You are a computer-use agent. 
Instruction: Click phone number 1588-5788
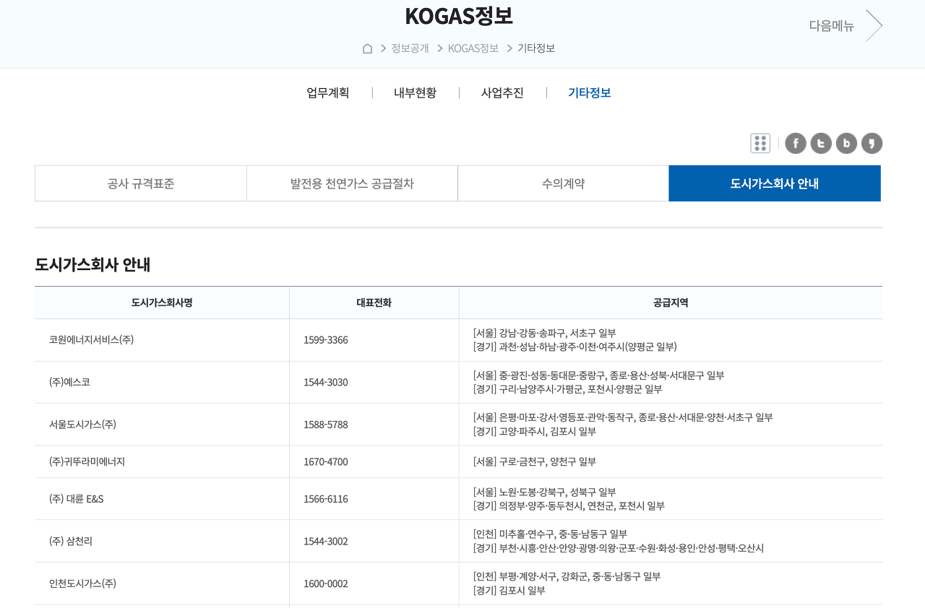pos(326,425)
